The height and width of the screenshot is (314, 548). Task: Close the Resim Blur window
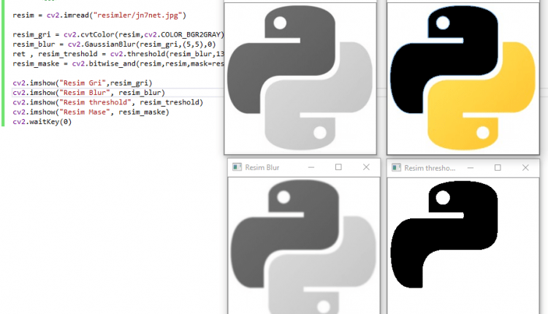click(366, 167)
